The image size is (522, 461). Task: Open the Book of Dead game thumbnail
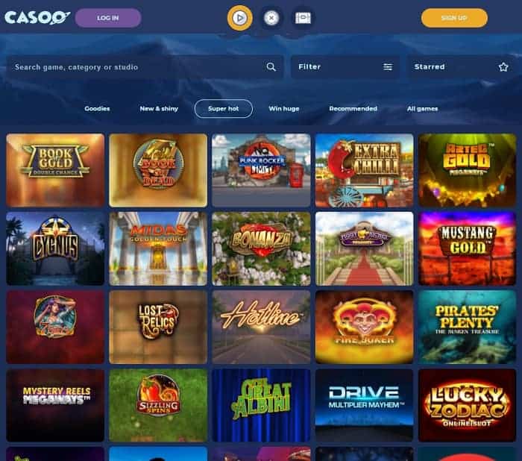pyautogui.click(x=158, y=170)
